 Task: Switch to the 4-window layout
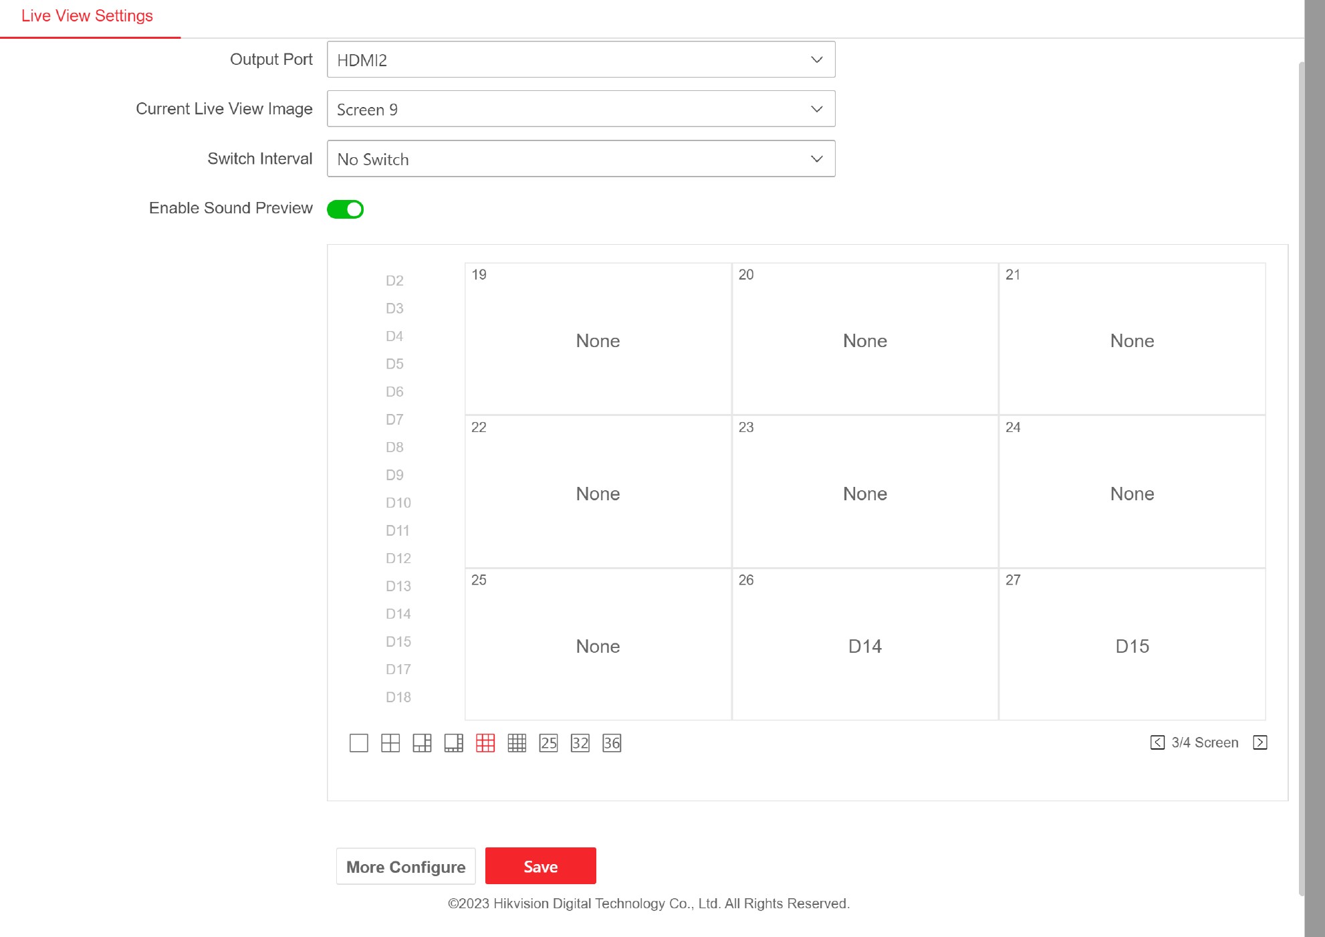(390, 743)
